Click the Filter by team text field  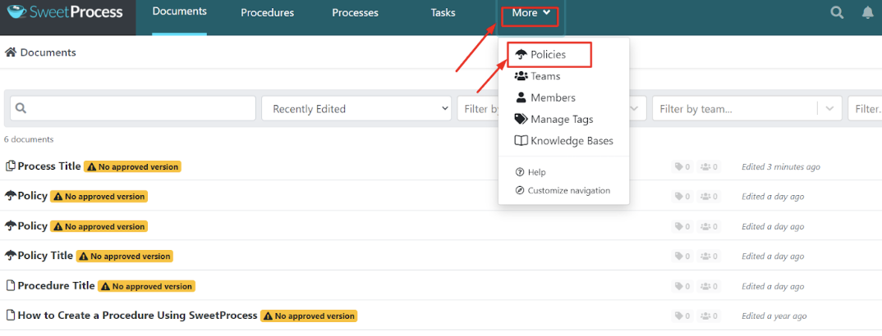click(734, 108)
